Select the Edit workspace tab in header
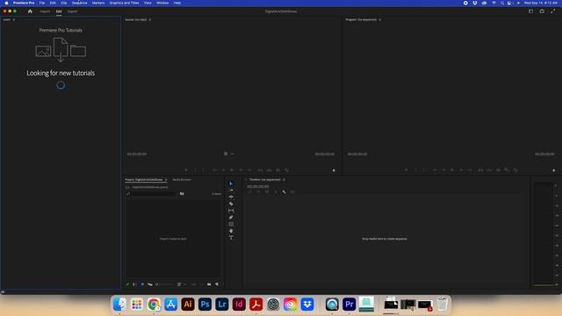The width and height of the screenshot is (562, 316). (x=59, y=11)
